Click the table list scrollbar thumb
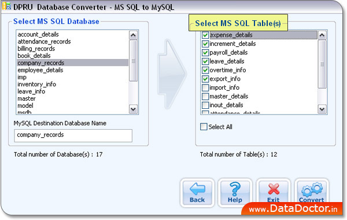The width and height of the screenshot is (347, 220). (x=322, y=64)
